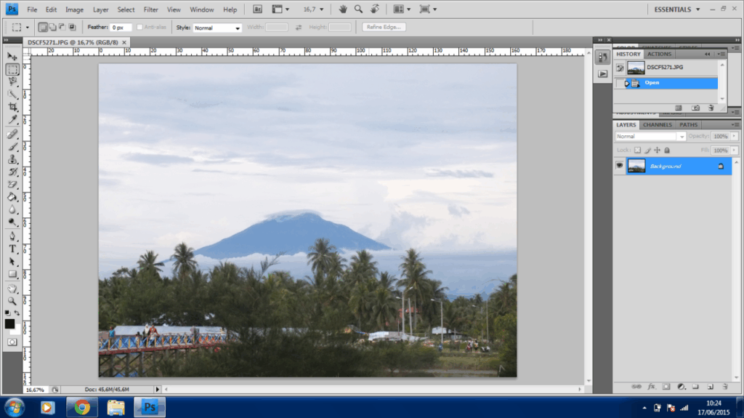Select the Rectangle shape tool
Viewport: 744px width, 418px height.
pyautogui.click(x=12, y=274)
